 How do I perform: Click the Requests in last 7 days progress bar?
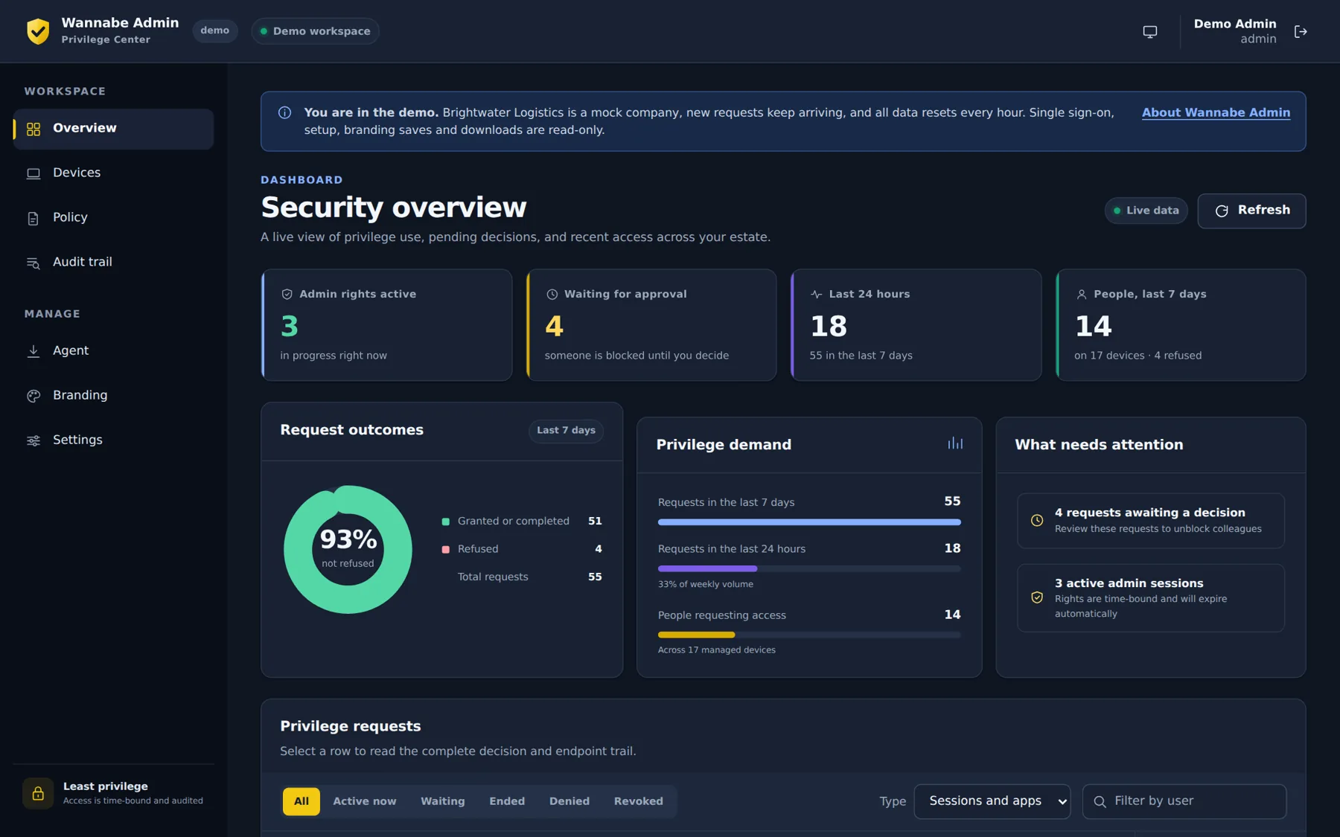click(809, 522)
